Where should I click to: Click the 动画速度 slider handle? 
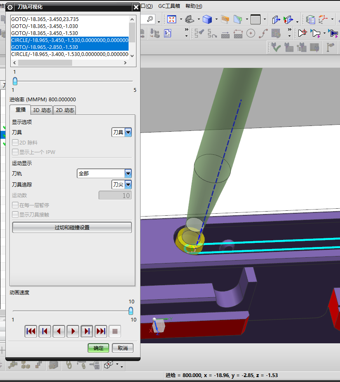tap(131, 311)
